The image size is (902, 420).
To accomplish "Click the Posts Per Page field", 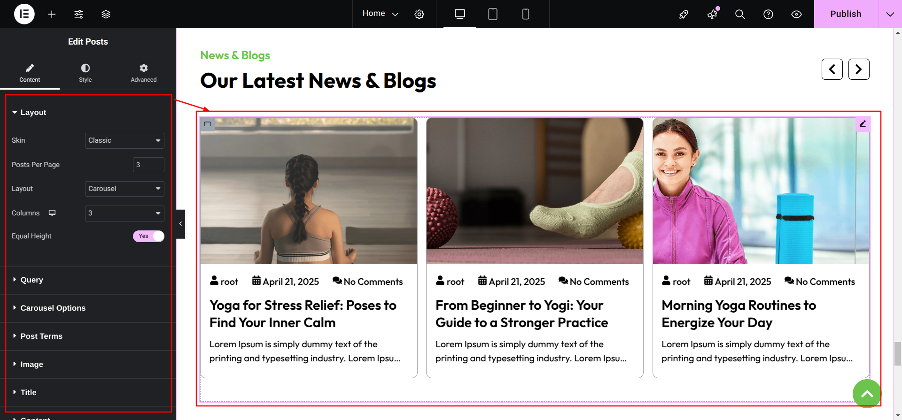I will pyautogui.click(x=148, y=165).
